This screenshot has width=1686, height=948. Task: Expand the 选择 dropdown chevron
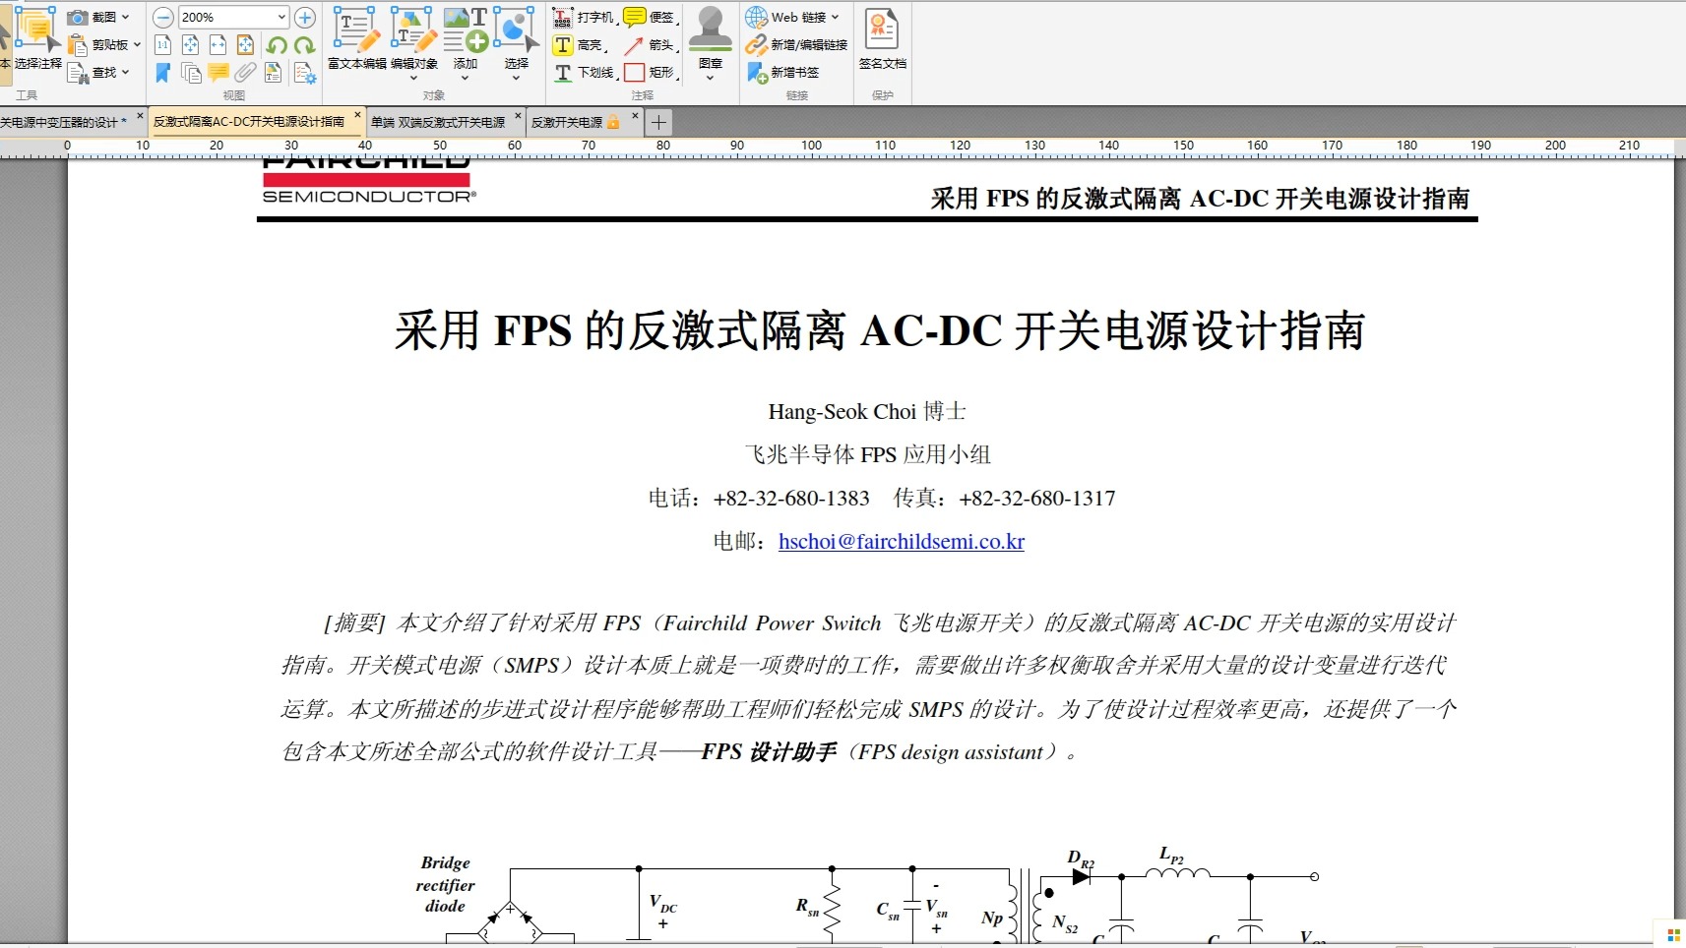tap(517, 78)
